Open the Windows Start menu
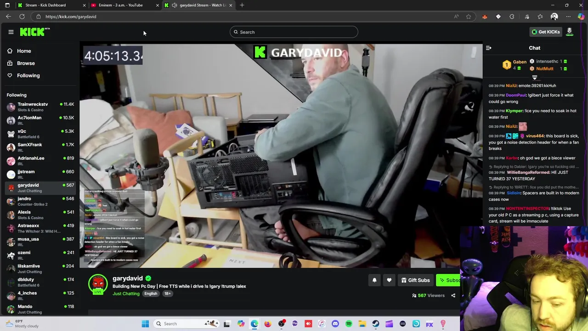The height and width of the screenshot is (331, 588). [145, 324]
